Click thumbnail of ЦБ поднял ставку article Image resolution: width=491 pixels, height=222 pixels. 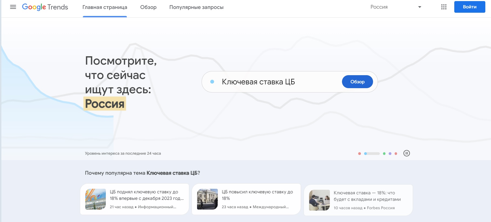(96, 199)
